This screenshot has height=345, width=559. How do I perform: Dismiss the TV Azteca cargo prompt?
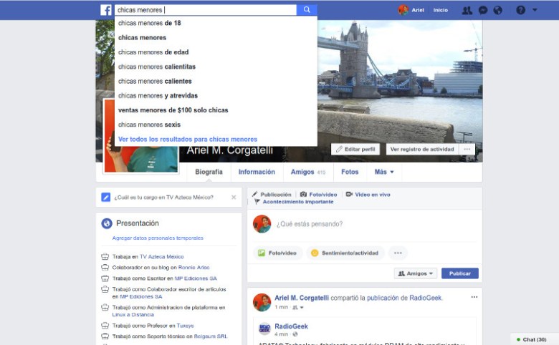pos(234,197)
